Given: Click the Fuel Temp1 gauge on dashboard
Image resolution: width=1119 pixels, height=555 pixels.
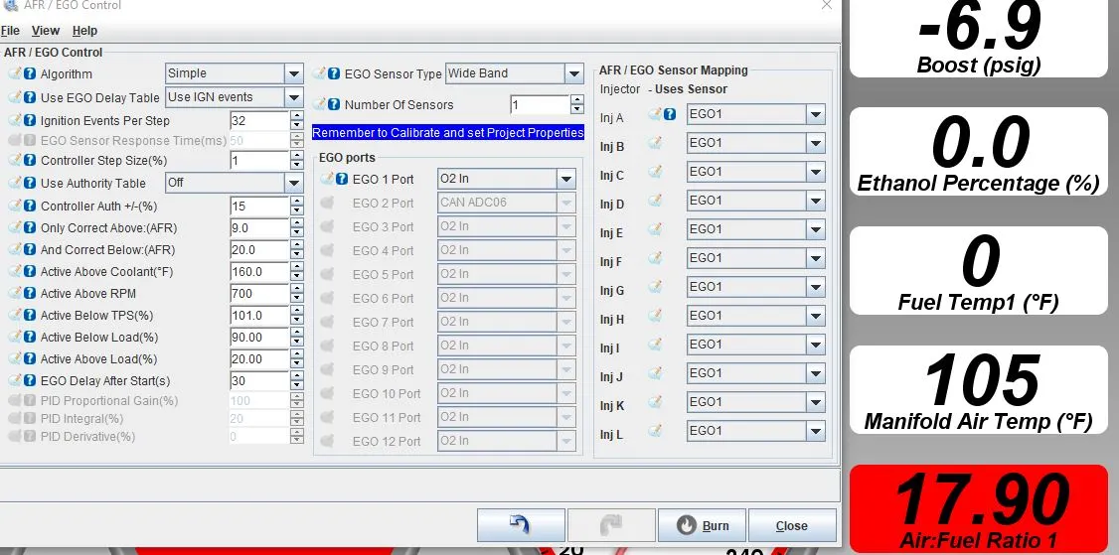Looking at the screenshot, I should click(979, 270).
